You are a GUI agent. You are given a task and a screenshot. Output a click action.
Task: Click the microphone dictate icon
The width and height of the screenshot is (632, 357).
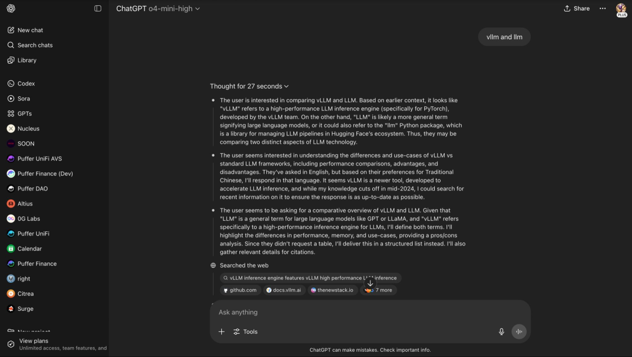tap(502, 332)
